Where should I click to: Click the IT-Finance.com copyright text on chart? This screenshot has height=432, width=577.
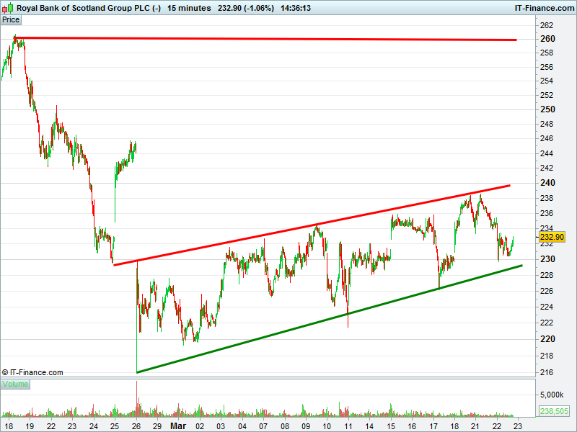click(x=32, y=372)
